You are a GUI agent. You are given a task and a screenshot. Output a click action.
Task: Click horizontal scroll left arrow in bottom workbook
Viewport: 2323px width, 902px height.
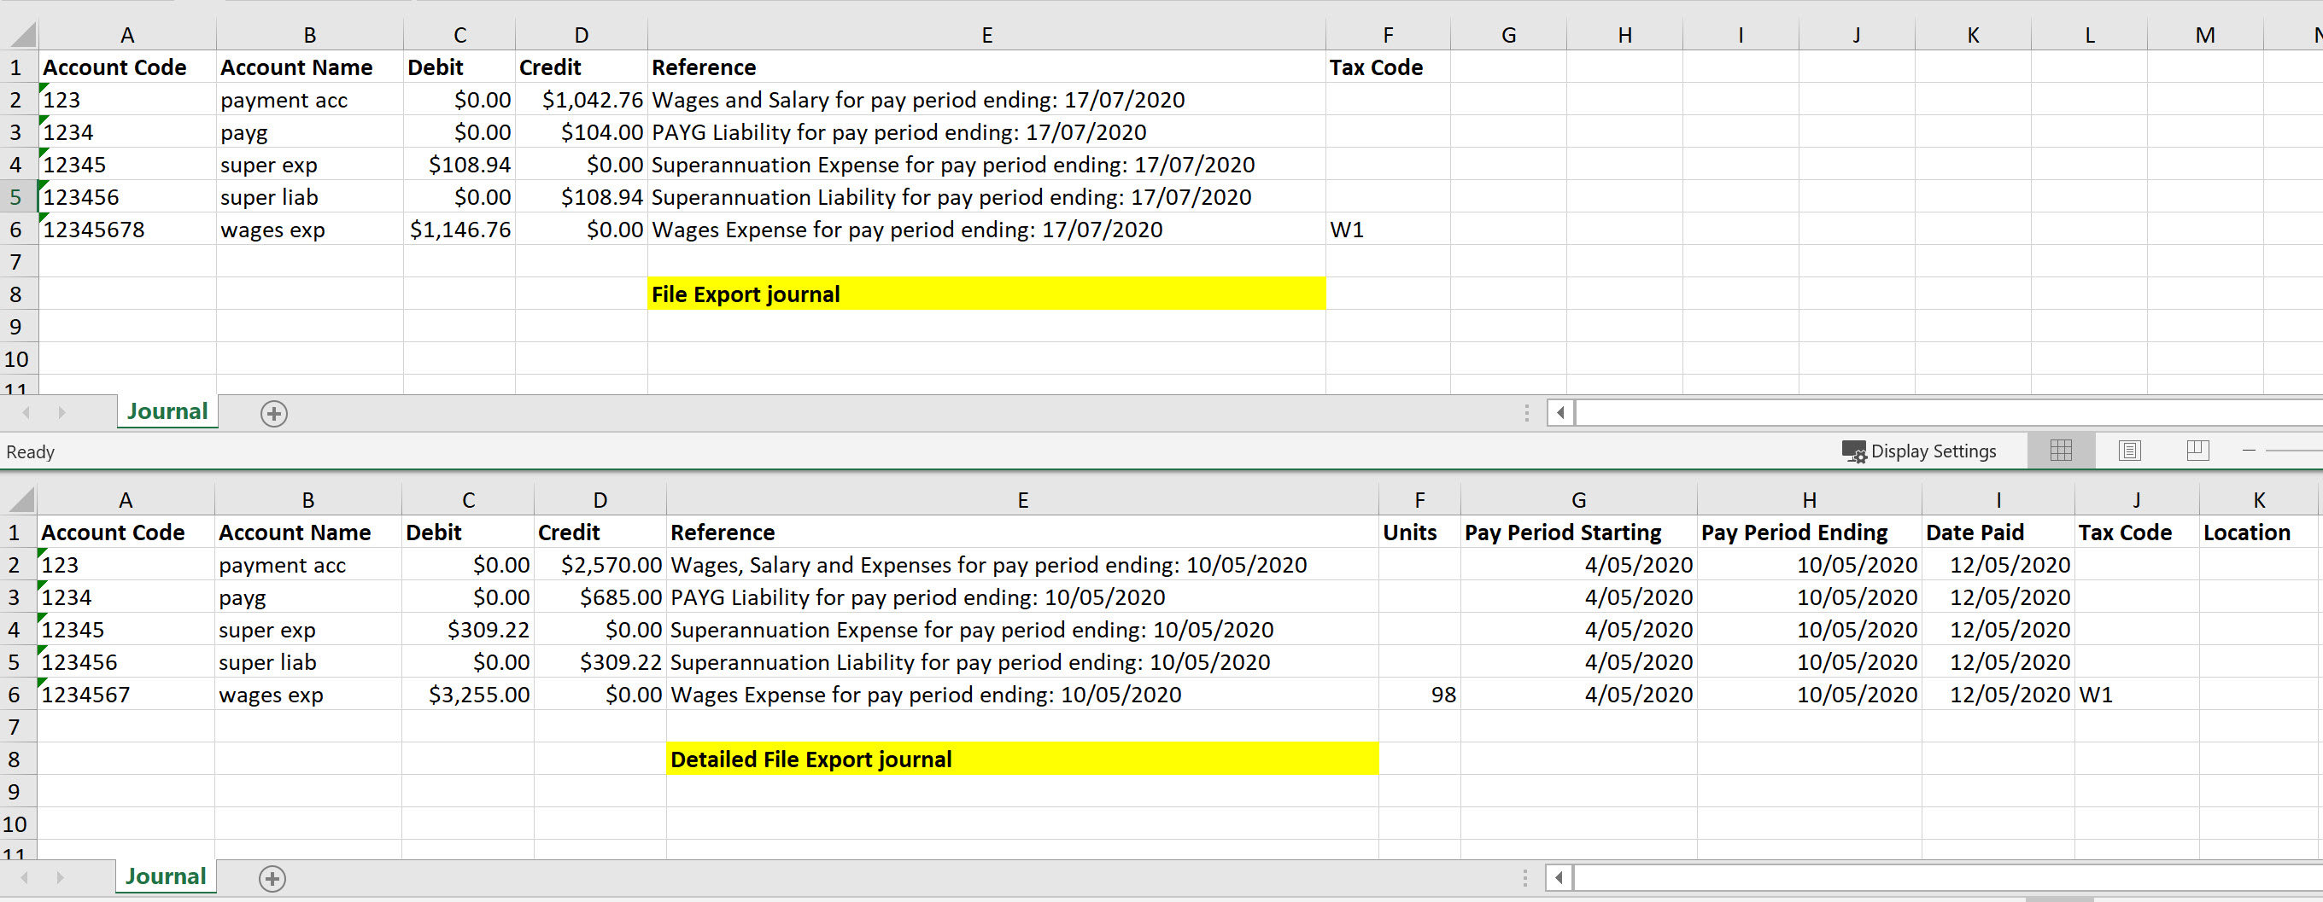click(1559, 877)
